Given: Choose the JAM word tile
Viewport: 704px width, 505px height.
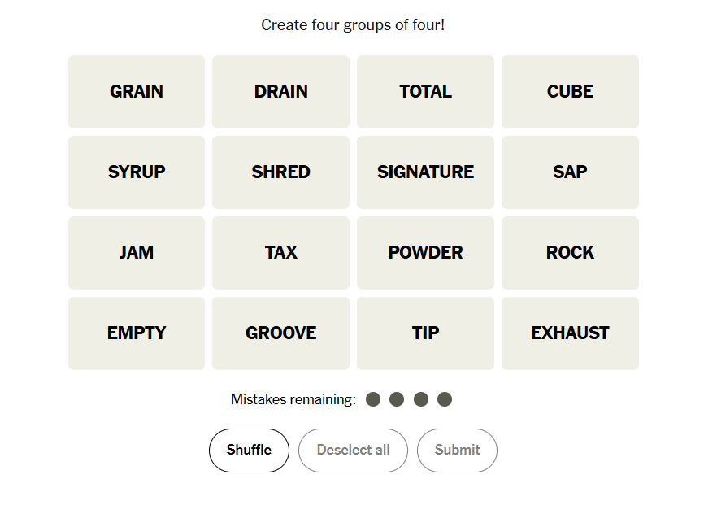Looking at the screenshot, I should click(137, 252).
